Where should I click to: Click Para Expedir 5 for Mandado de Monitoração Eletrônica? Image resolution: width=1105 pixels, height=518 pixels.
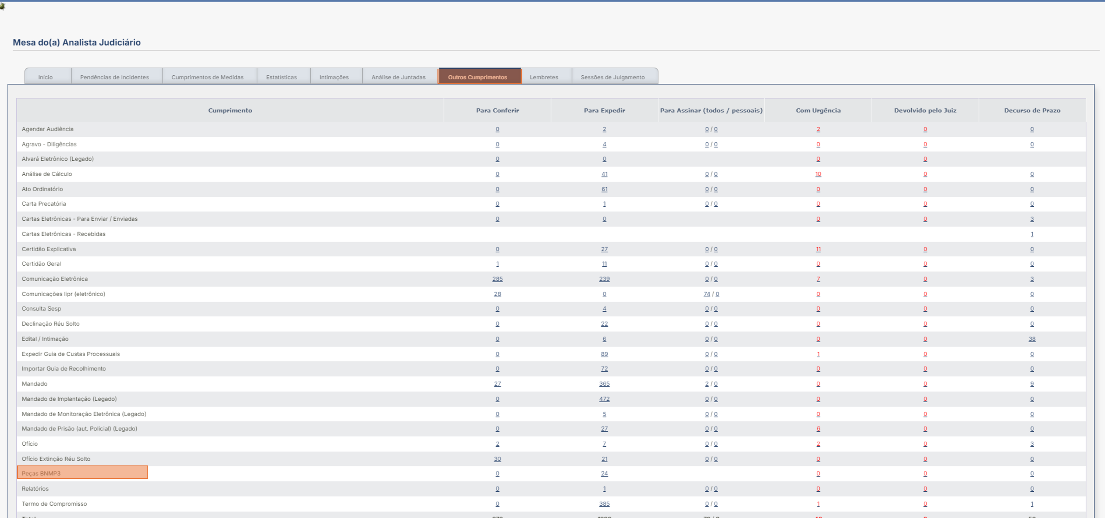pyautogui.click(x=604, y=414)
